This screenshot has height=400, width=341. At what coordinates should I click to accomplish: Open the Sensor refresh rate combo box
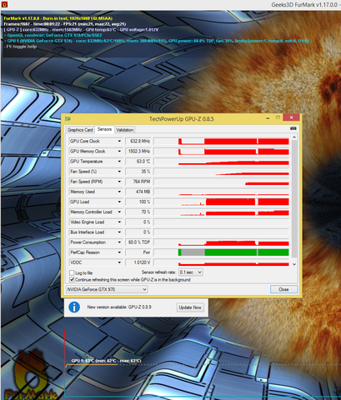[x=191, y=272]
